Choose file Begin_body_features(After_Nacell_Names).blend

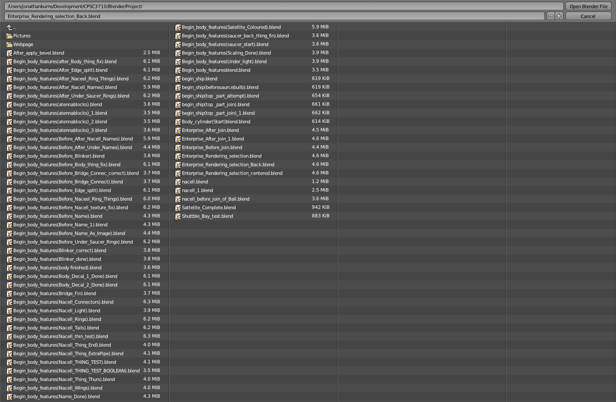pos(65,87)
